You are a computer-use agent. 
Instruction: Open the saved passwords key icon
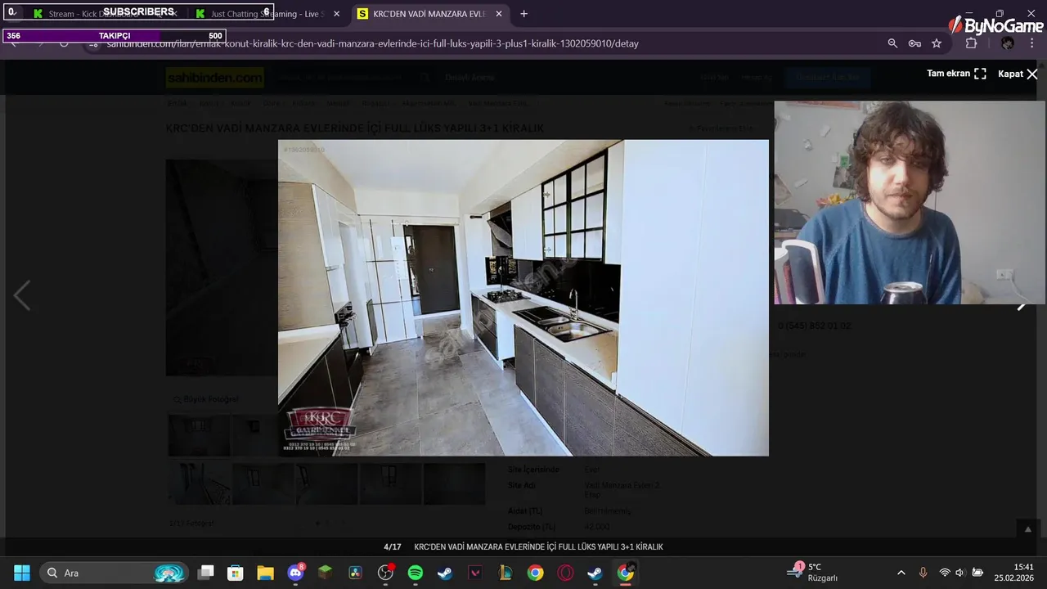click(x=914, y=43)
